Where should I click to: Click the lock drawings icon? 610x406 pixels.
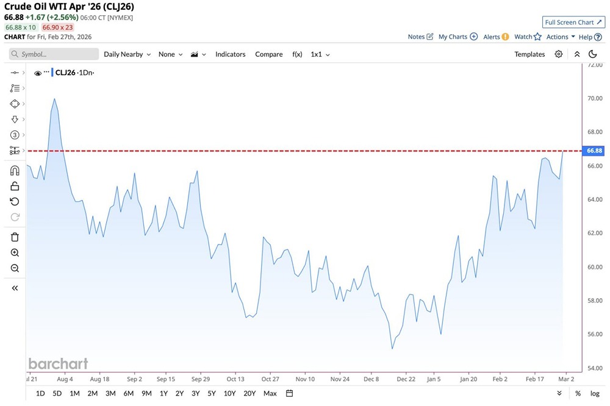coord(15,186)
